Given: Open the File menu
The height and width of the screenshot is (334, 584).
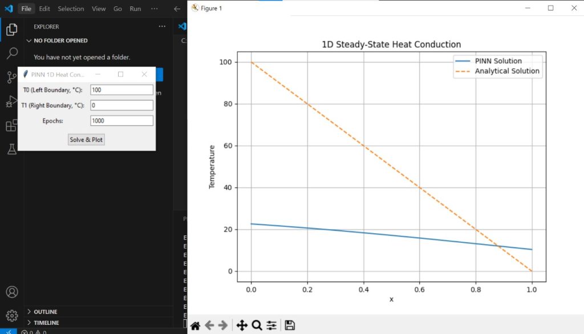Looking at the screenshot, I should (x=26, y=9).
